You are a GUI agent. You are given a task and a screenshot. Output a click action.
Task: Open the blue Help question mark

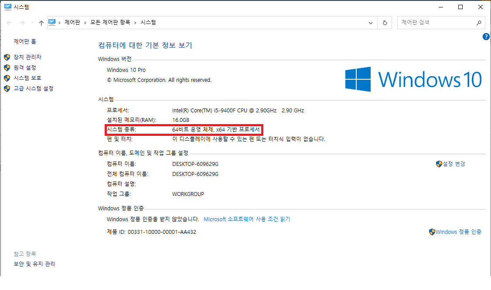[x=486, y=37]
